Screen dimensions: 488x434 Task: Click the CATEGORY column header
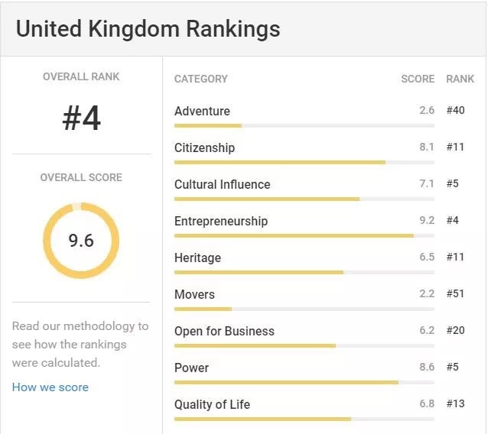pos(201,79)
